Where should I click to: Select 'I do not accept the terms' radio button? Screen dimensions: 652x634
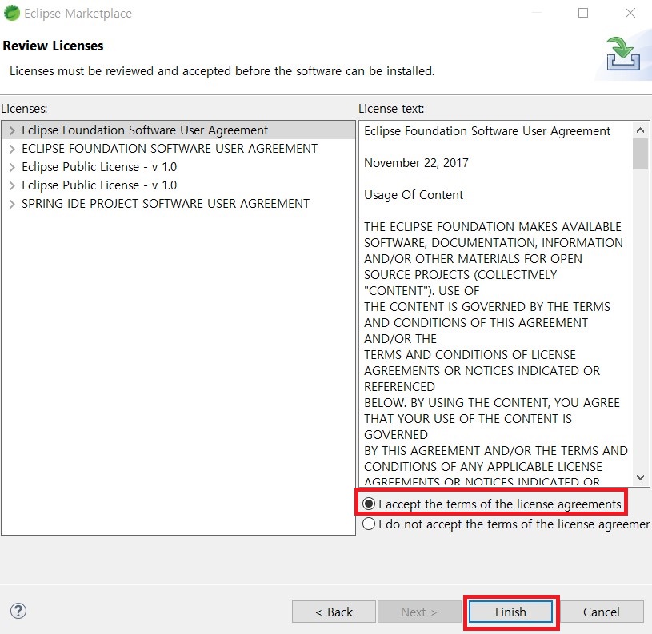369,524
